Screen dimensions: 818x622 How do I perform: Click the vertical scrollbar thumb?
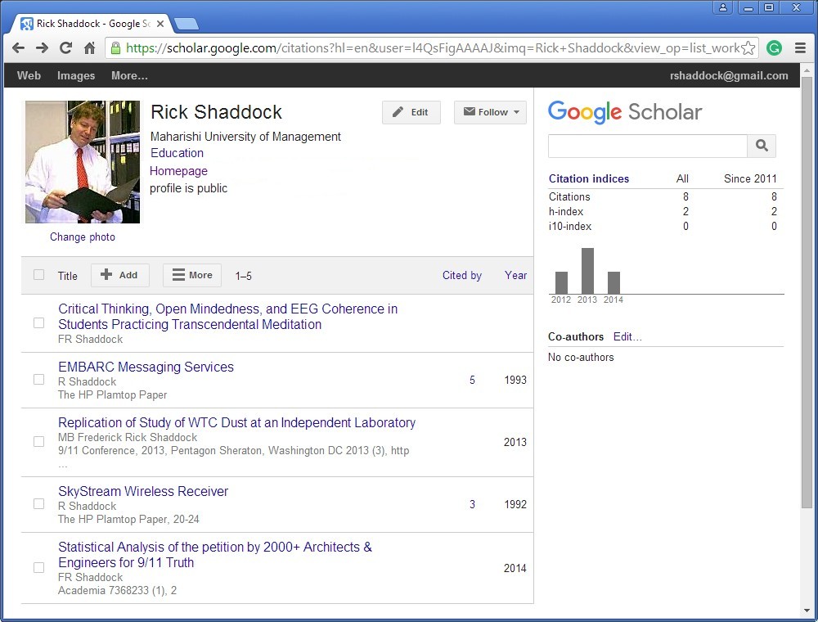click(807, 292)
